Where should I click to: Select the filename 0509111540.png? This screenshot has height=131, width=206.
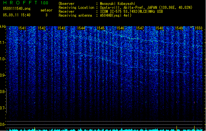[x=17, y=9]
